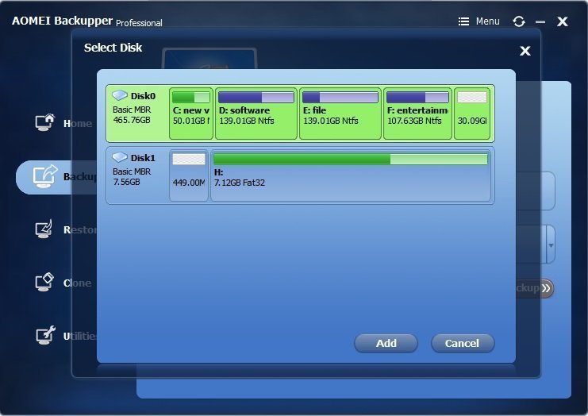Click the 7.56GB size text of Disk1
This screenshot has height=416, width=588.
point(126,182)
